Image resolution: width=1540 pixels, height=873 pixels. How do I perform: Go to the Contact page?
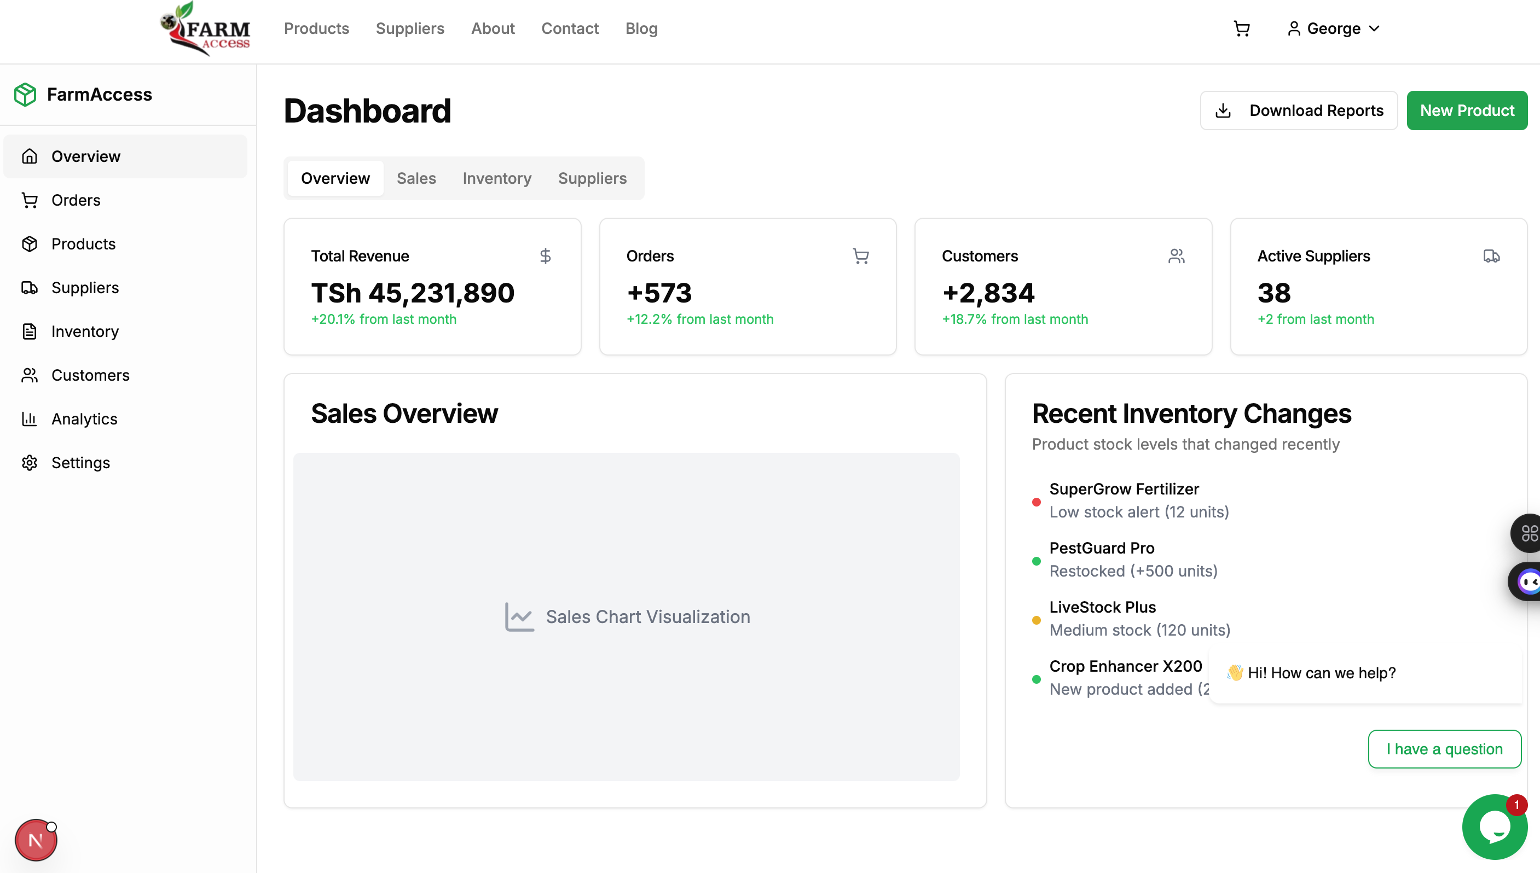pos(570,28)
